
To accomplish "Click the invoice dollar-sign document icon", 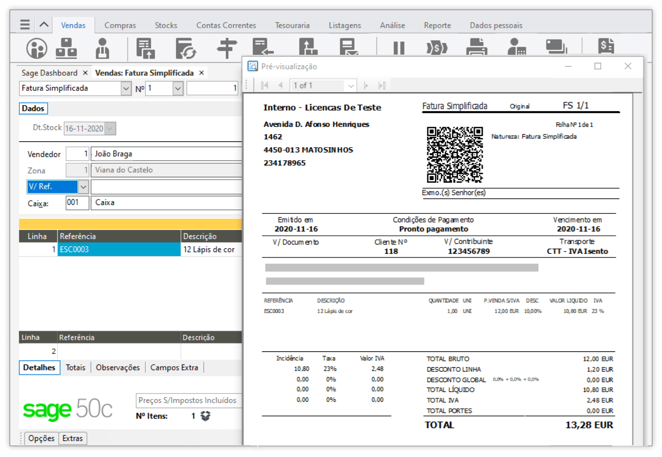I will [606, 46].
